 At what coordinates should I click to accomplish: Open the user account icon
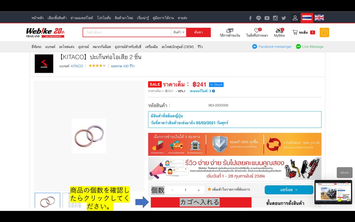tap(295, 18)
